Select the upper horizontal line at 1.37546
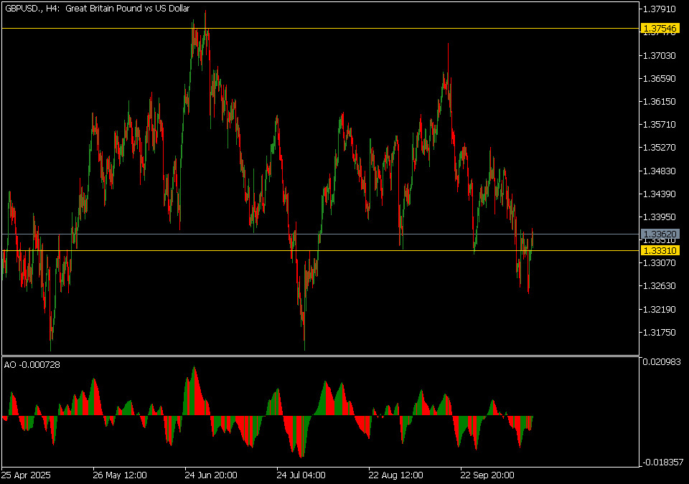The height and width of the screenshot is (484, 689). pyautogui.click(x=359, y=28)
